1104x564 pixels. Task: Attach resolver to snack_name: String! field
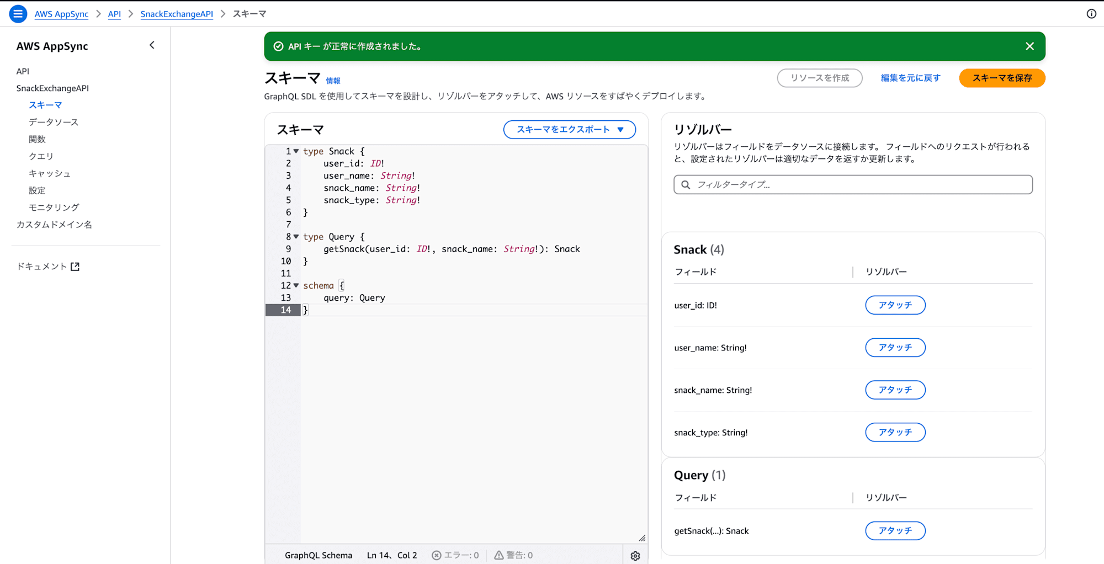pyautogui.click(x=895, y=390)
